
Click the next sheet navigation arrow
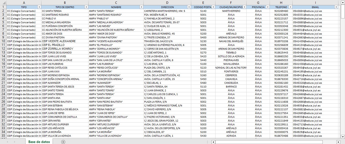point(14,142)
